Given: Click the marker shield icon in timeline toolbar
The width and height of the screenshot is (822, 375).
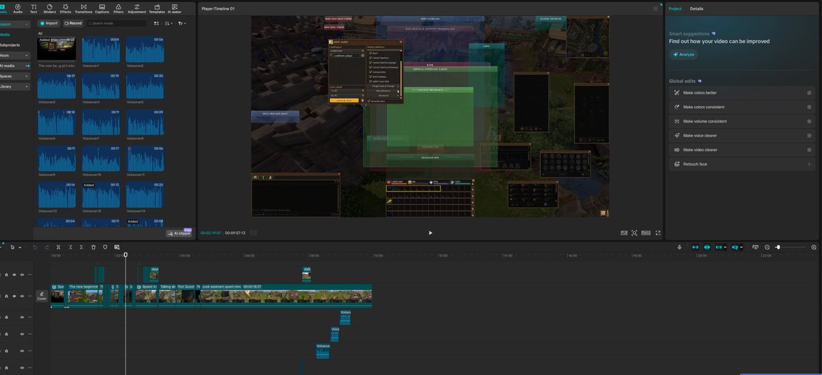Looking at the screenshot, I should (x=105, y=247).
